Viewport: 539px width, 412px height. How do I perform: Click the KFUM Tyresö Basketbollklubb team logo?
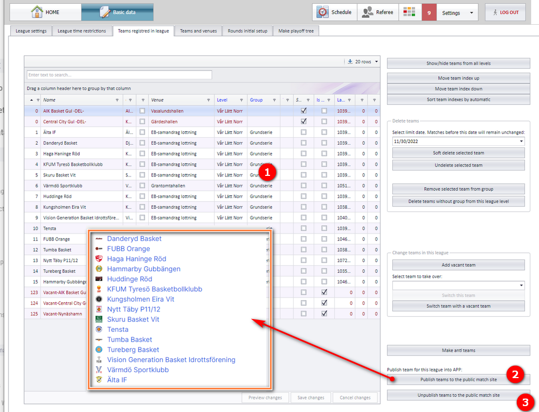[99, 289]
